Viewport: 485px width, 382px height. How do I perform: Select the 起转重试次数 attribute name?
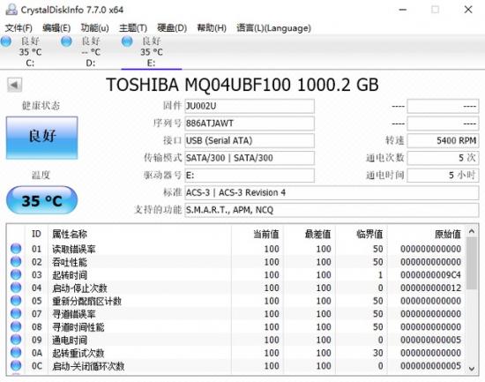[78, 353]
